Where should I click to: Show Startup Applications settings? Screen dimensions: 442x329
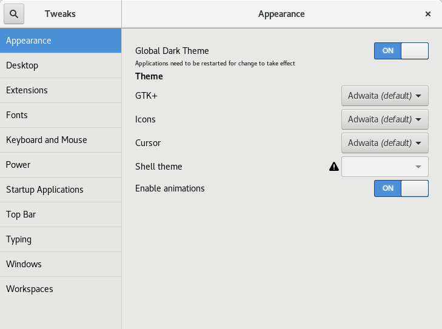61,190
